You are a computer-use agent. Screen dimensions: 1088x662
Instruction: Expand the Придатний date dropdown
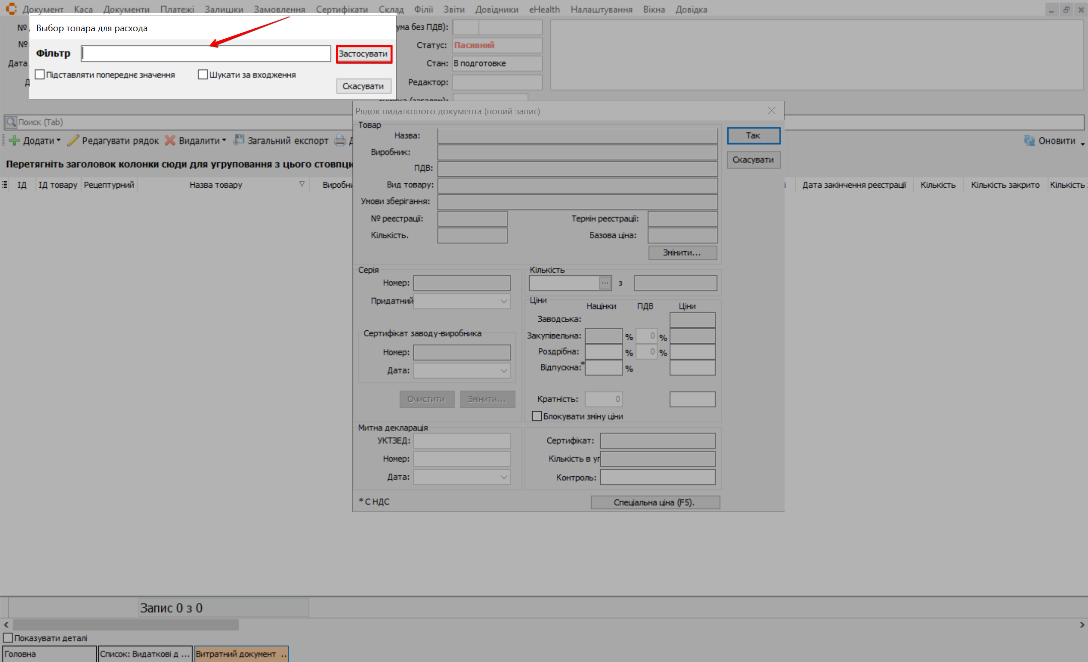point(503,301)
